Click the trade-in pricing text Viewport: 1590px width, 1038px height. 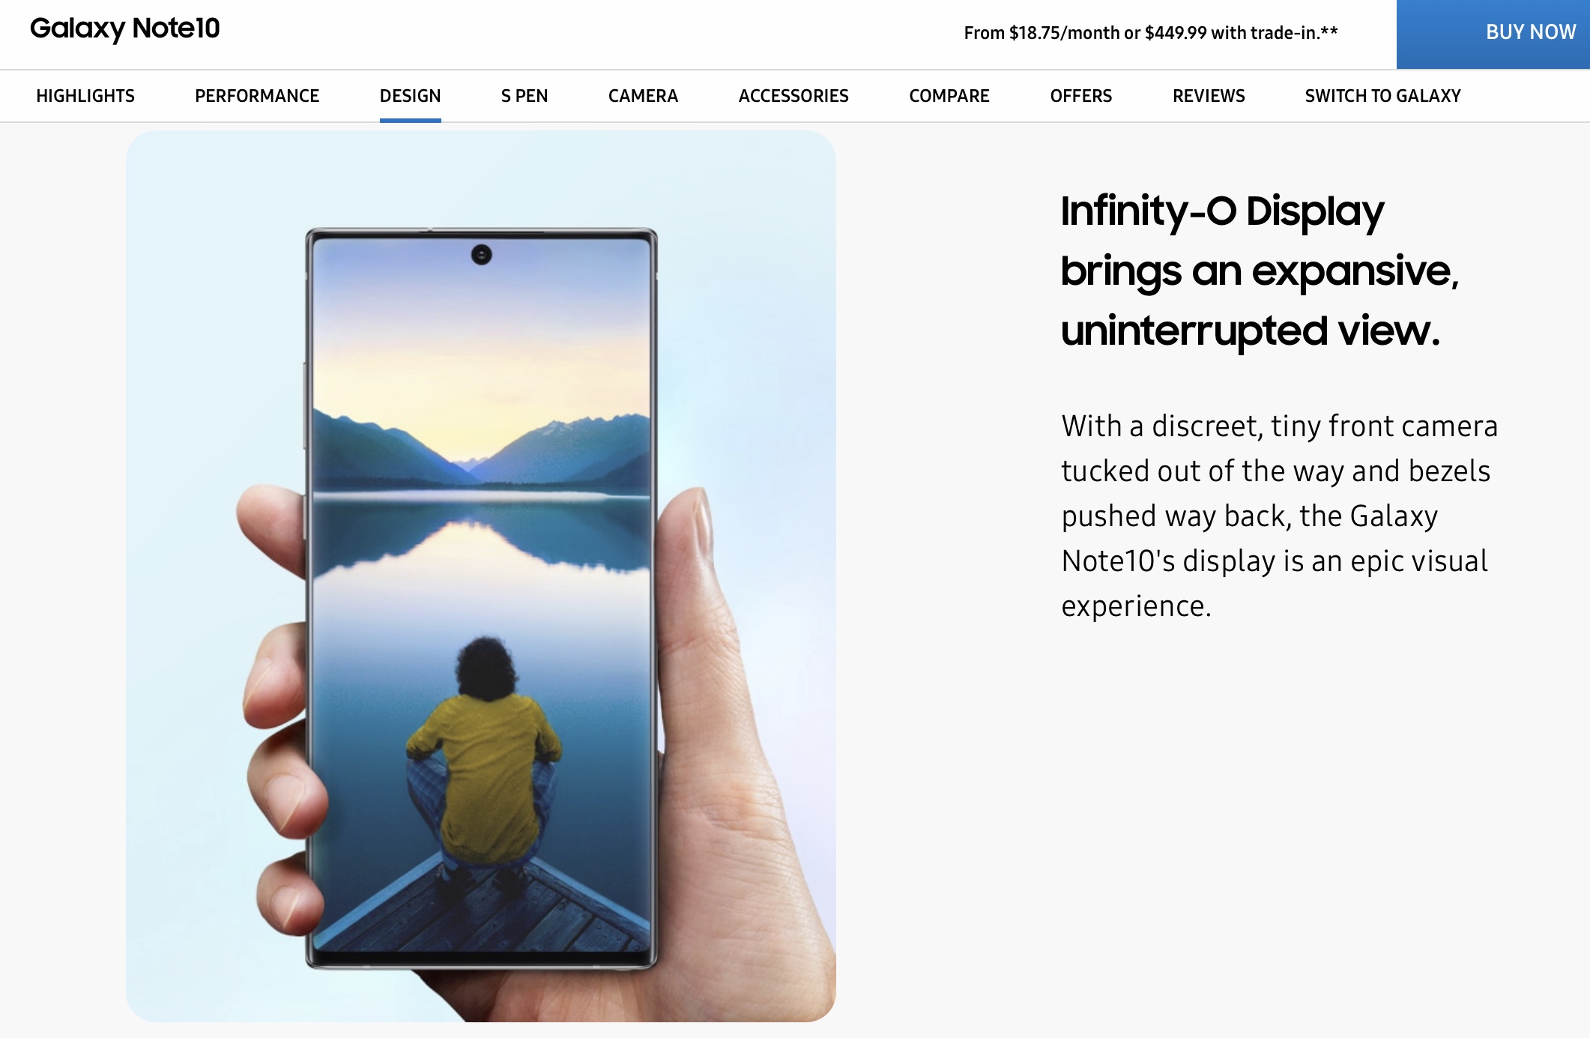pos(1151,33)
